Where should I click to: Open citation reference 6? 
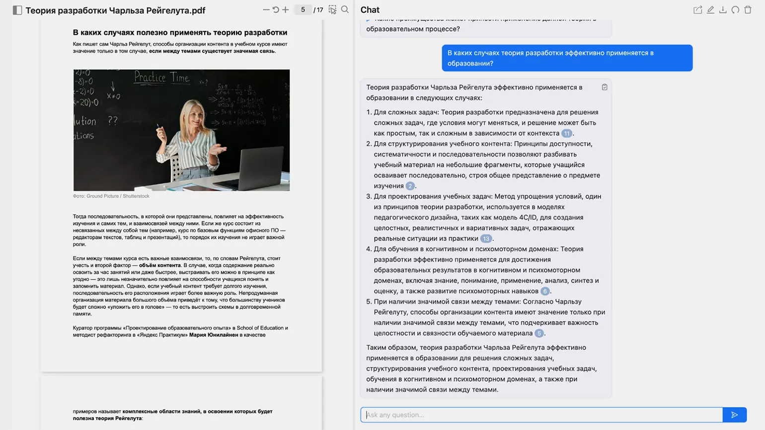click(545, 291)
